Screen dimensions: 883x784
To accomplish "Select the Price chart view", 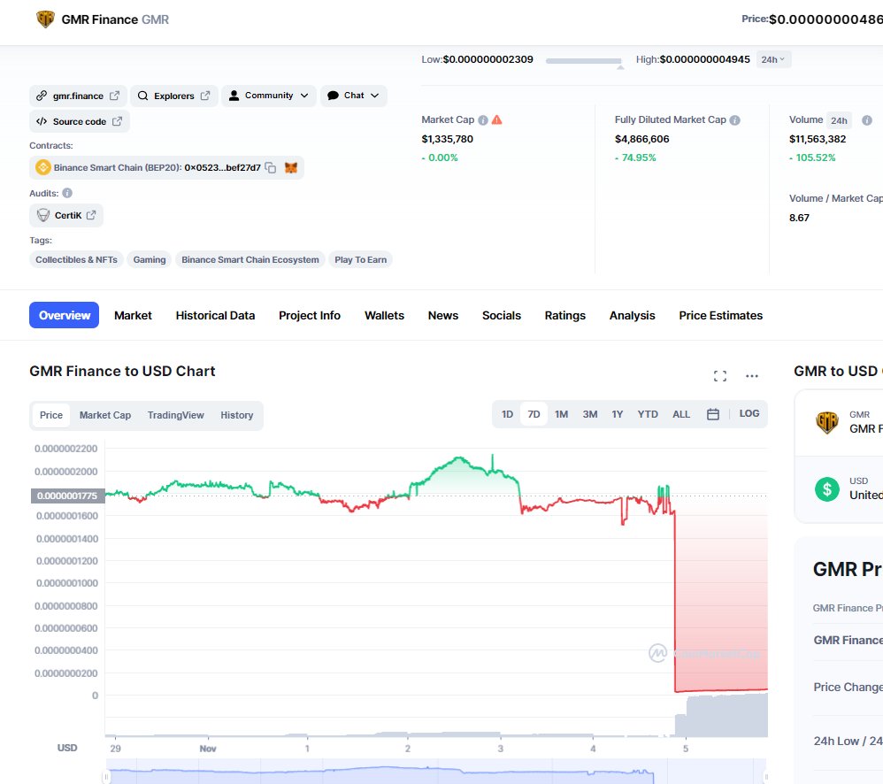I will coord(51,415).
